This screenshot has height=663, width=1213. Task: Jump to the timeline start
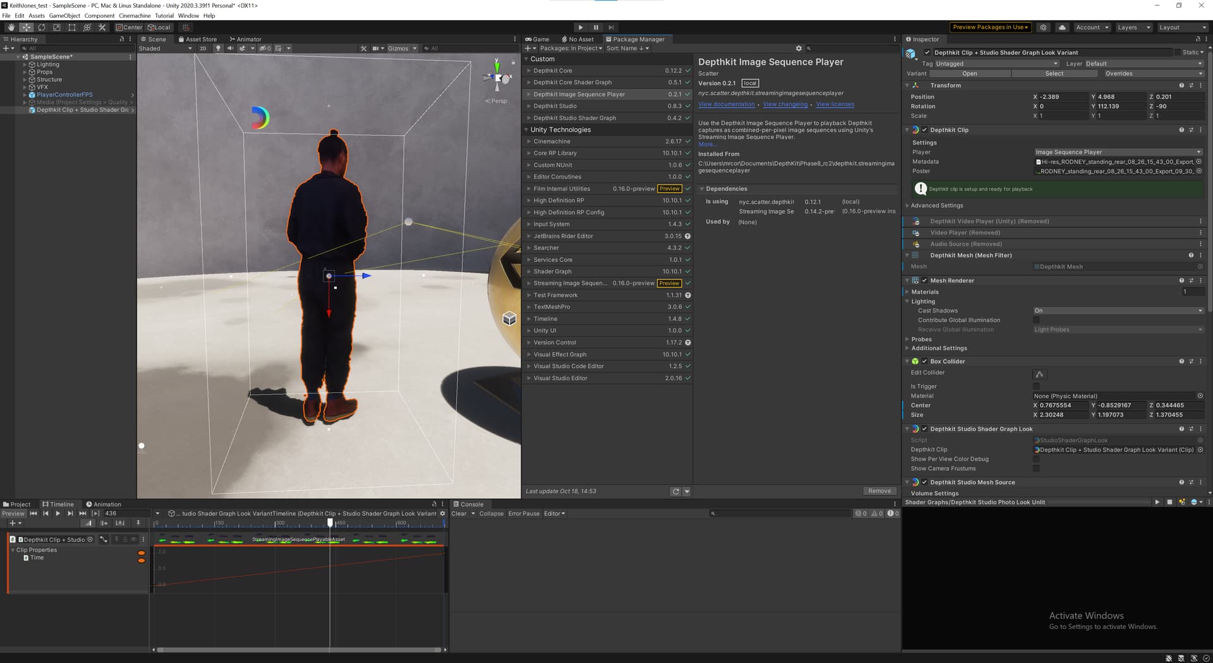(x=33, y=513)
